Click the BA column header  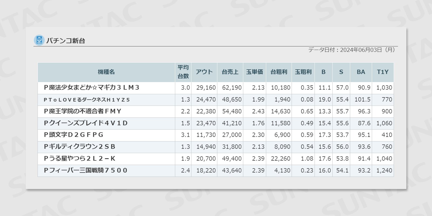361,72
